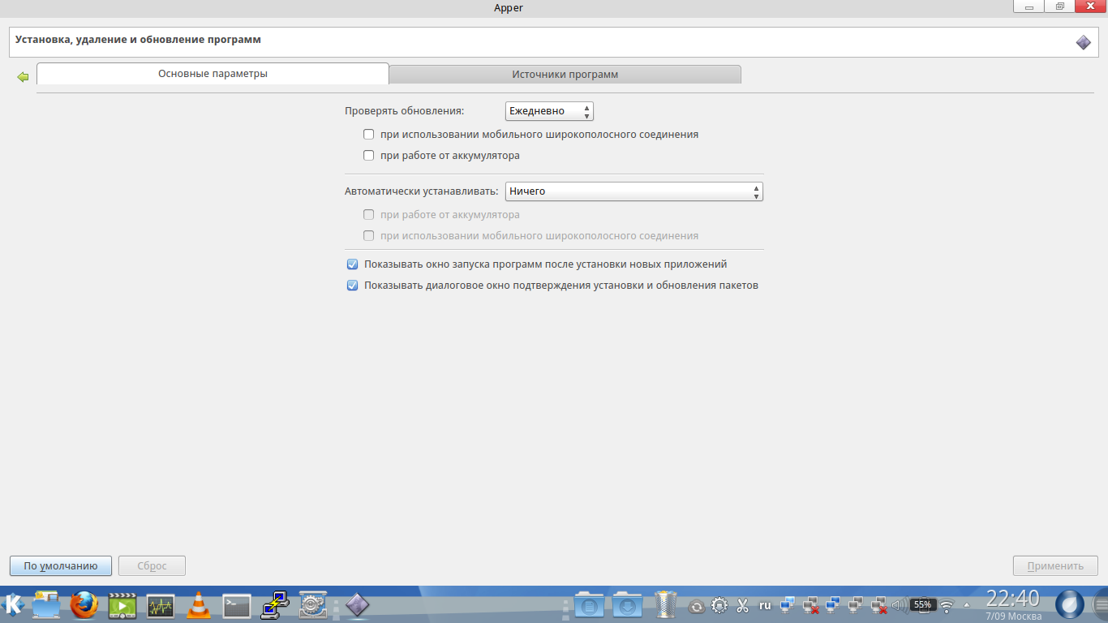
Task: Open the downloads folder in the panel
Action: click(x=628, y=604)
